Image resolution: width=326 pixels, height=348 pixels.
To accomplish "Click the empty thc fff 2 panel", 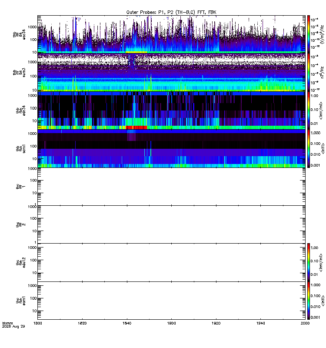I will [171, 224].
